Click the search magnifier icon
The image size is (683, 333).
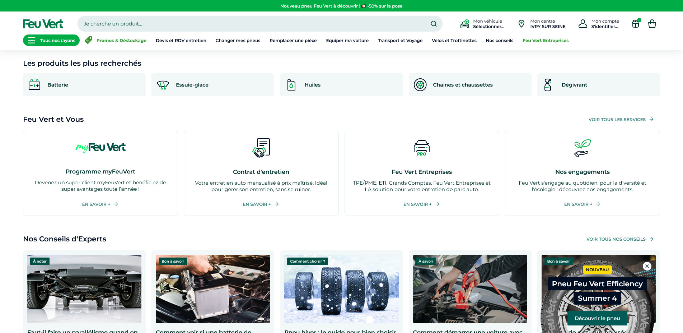coord(434,24)
